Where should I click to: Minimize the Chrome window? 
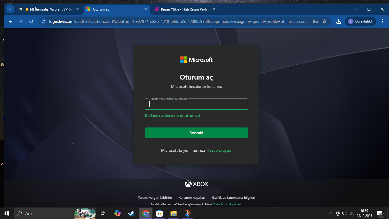coord(356,9)
